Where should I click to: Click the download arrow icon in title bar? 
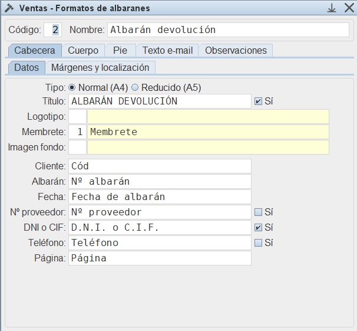tap(332, 8)
